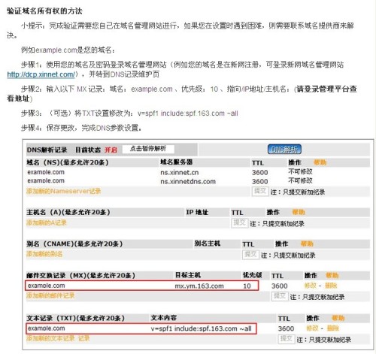
Task: Click 提交 button in the Nameserver section
Action: pos(260,192)
